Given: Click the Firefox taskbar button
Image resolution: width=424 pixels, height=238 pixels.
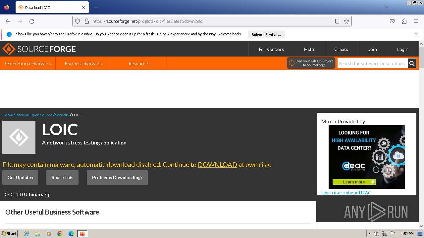Looking at the screenshot, I should point(82,234).
